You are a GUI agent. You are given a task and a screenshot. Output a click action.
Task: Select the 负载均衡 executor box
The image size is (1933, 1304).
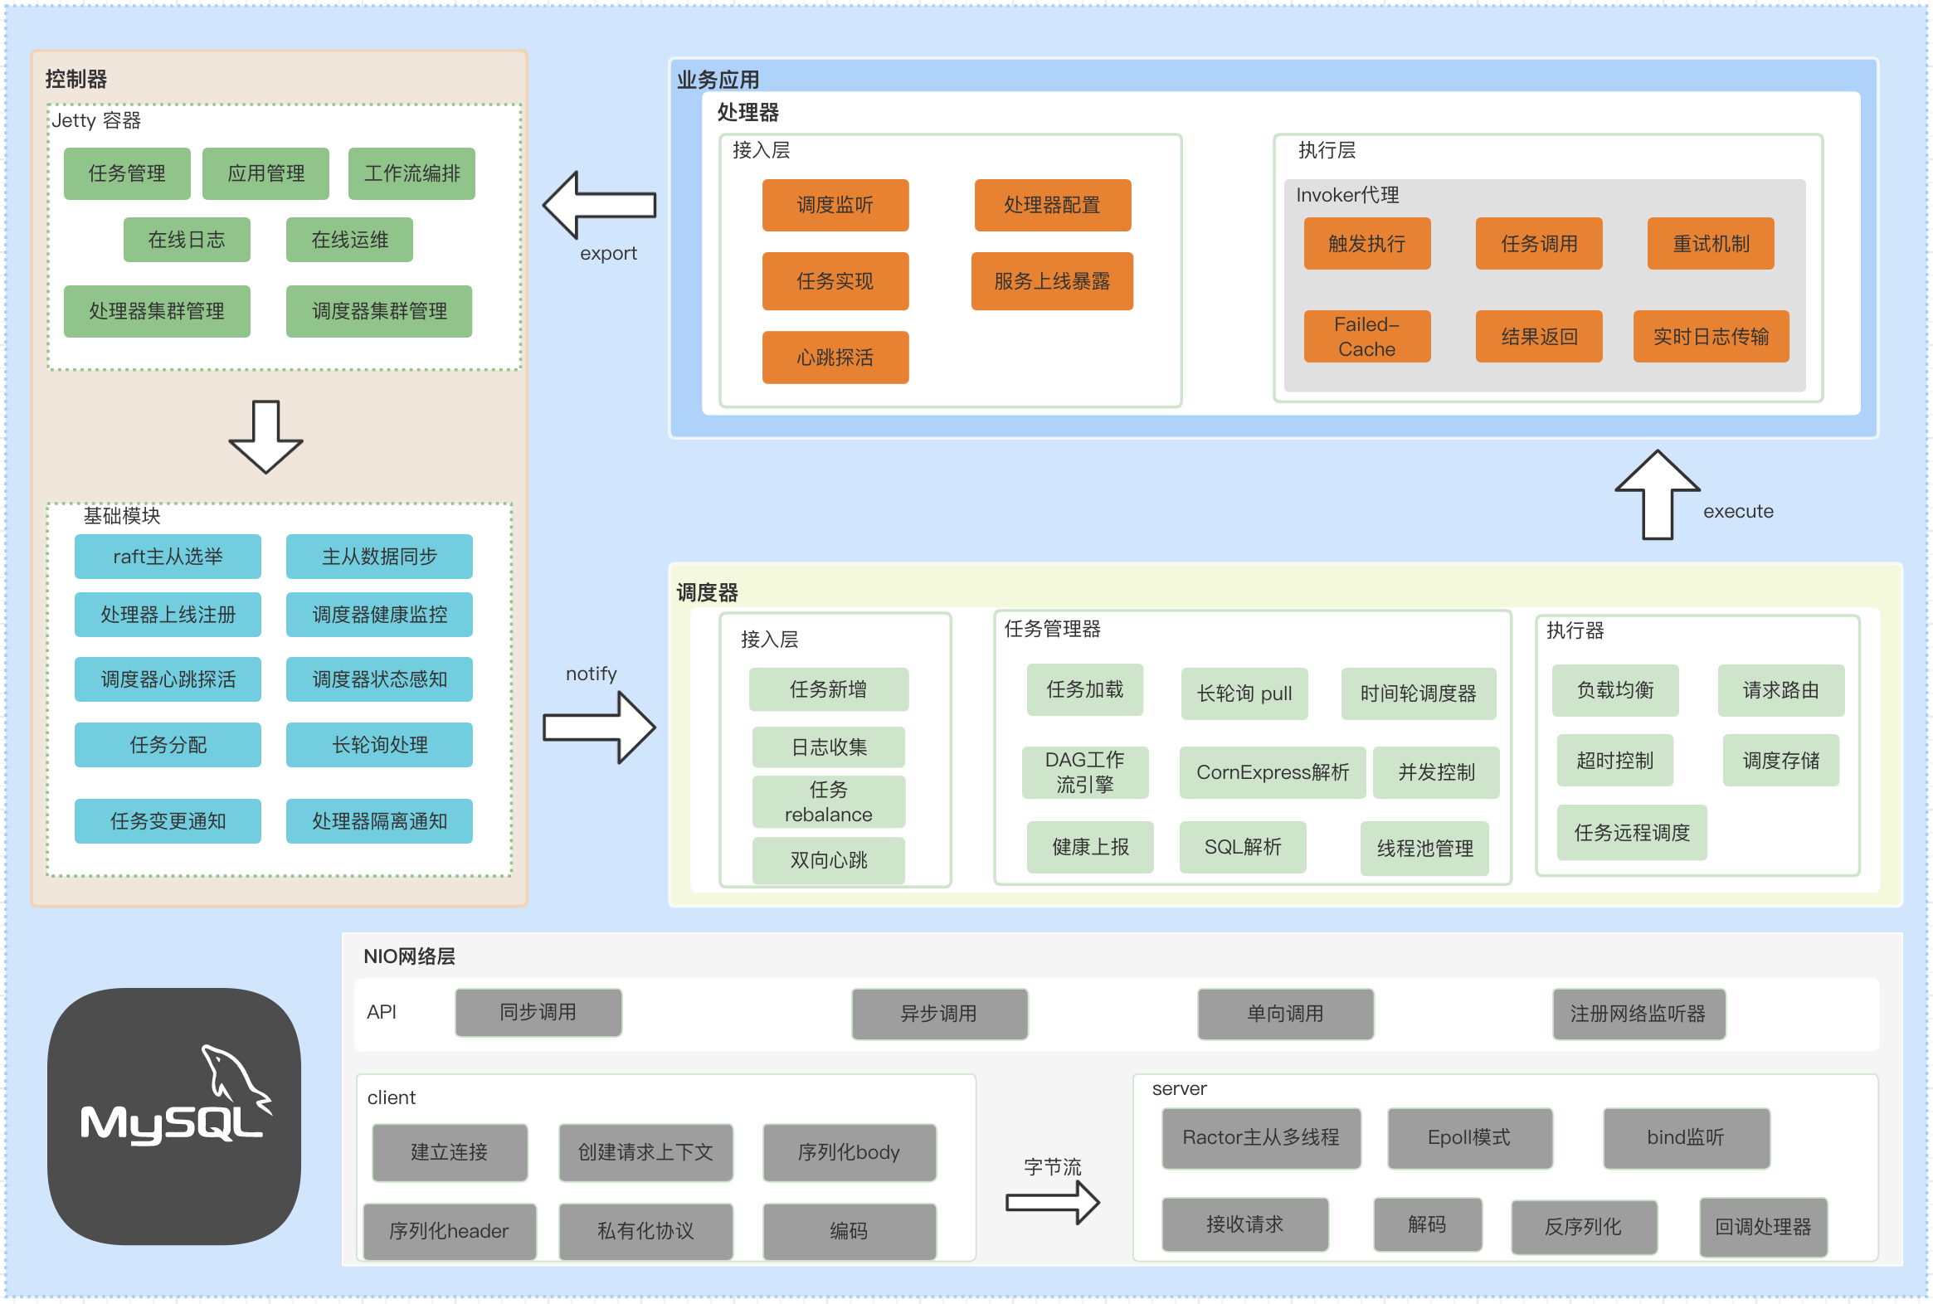click(1614, 690)
